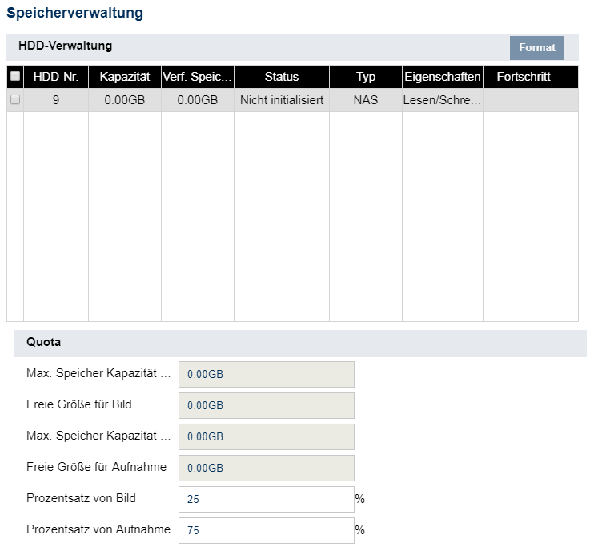Focus the Prozentsatz von Aufnahme input field
598x551 pixels.
(266, 530)
